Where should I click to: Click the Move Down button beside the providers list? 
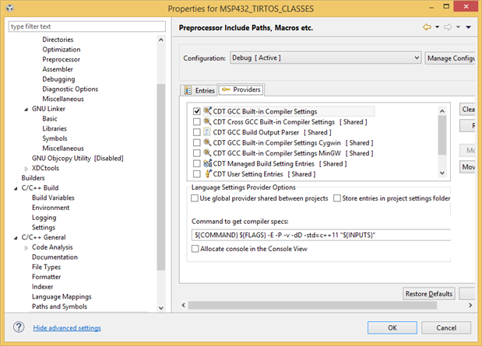(x=467, y=166)
